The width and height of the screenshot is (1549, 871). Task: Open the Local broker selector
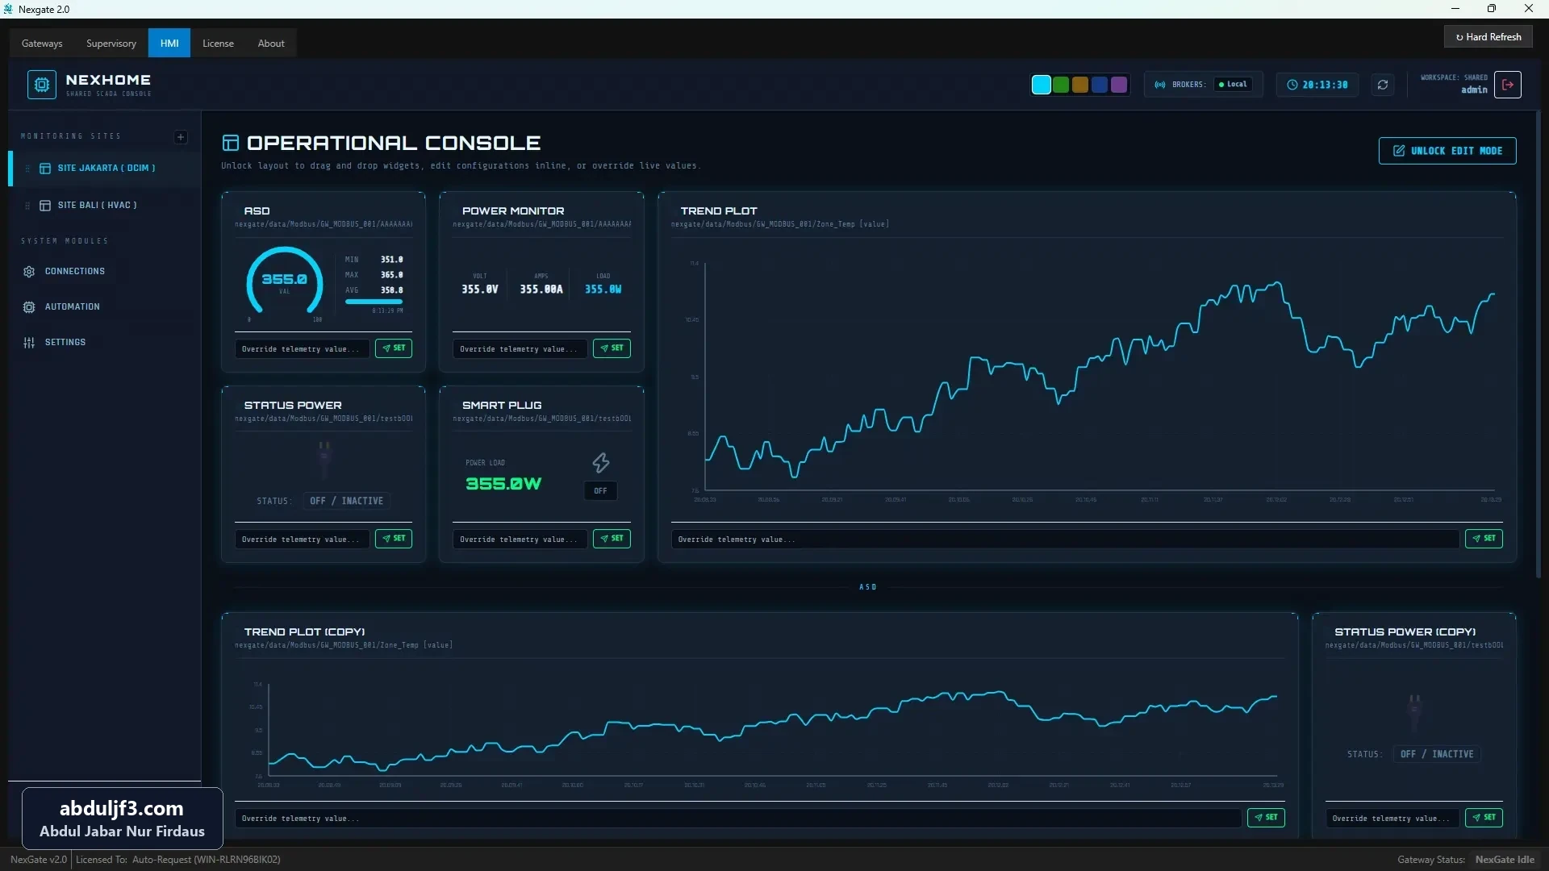1233,85
